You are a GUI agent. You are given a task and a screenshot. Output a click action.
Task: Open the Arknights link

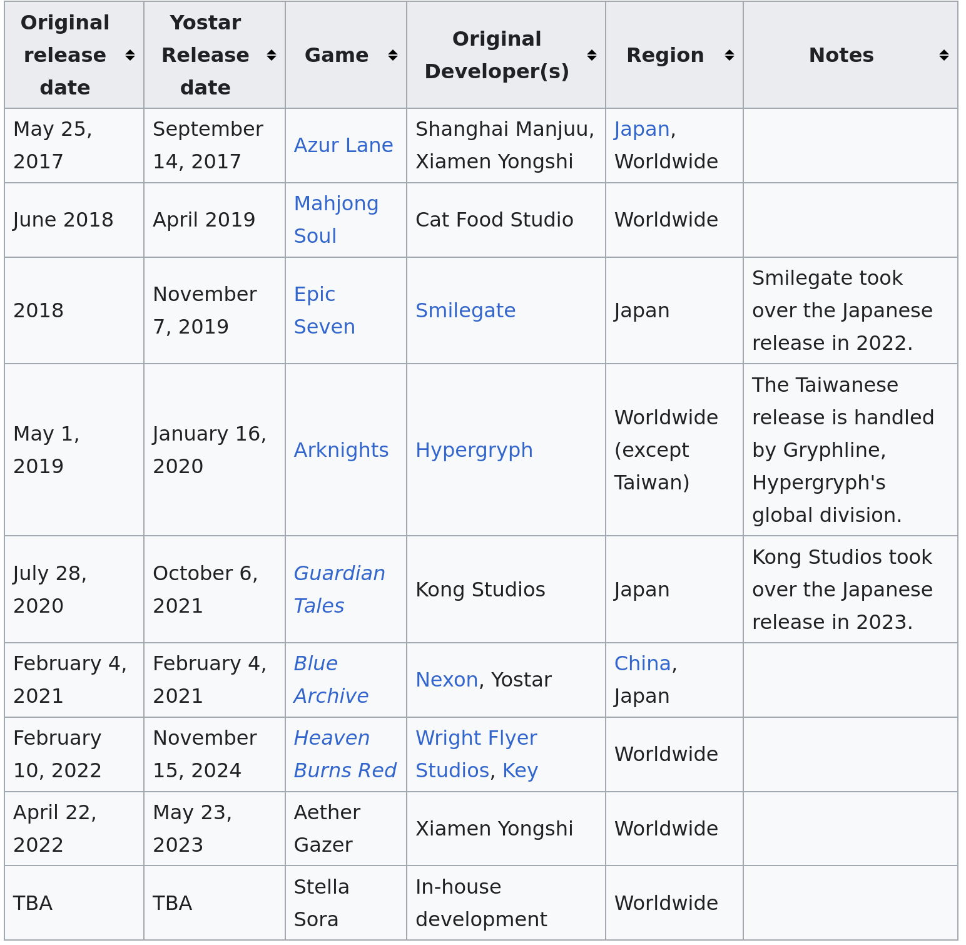[341, 450]
